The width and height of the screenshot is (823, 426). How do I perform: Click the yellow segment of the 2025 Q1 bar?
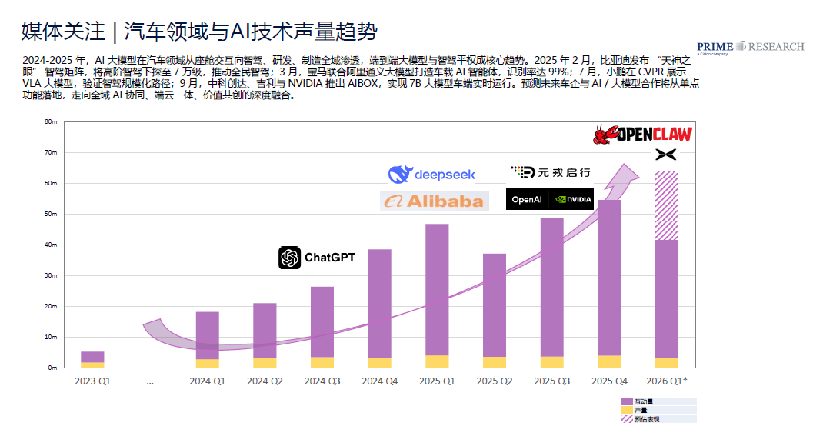437,362
